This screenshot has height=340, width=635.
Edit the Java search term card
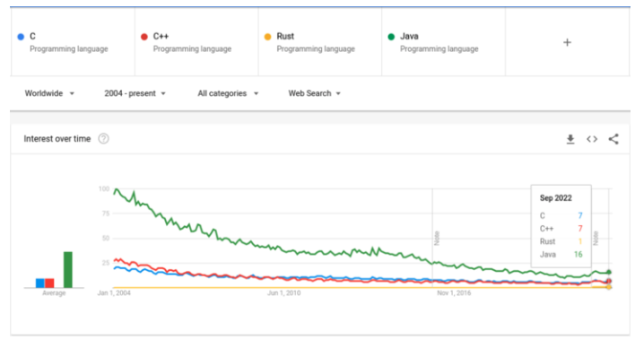[x=443, y=42]
